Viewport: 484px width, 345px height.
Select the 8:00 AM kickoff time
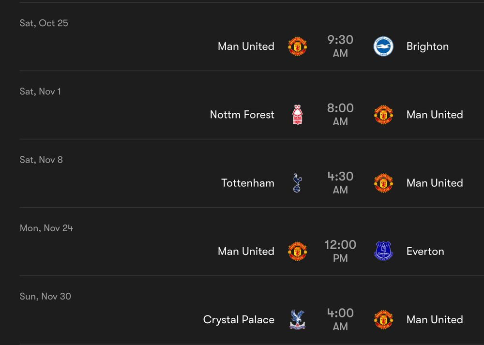coord(340,115)
